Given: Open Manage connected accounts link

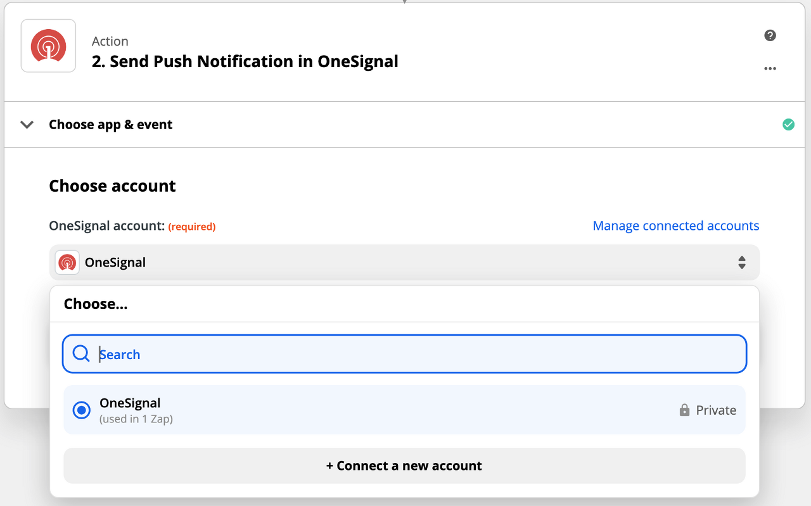Looking at the screenshot, I should coord(675,226).
